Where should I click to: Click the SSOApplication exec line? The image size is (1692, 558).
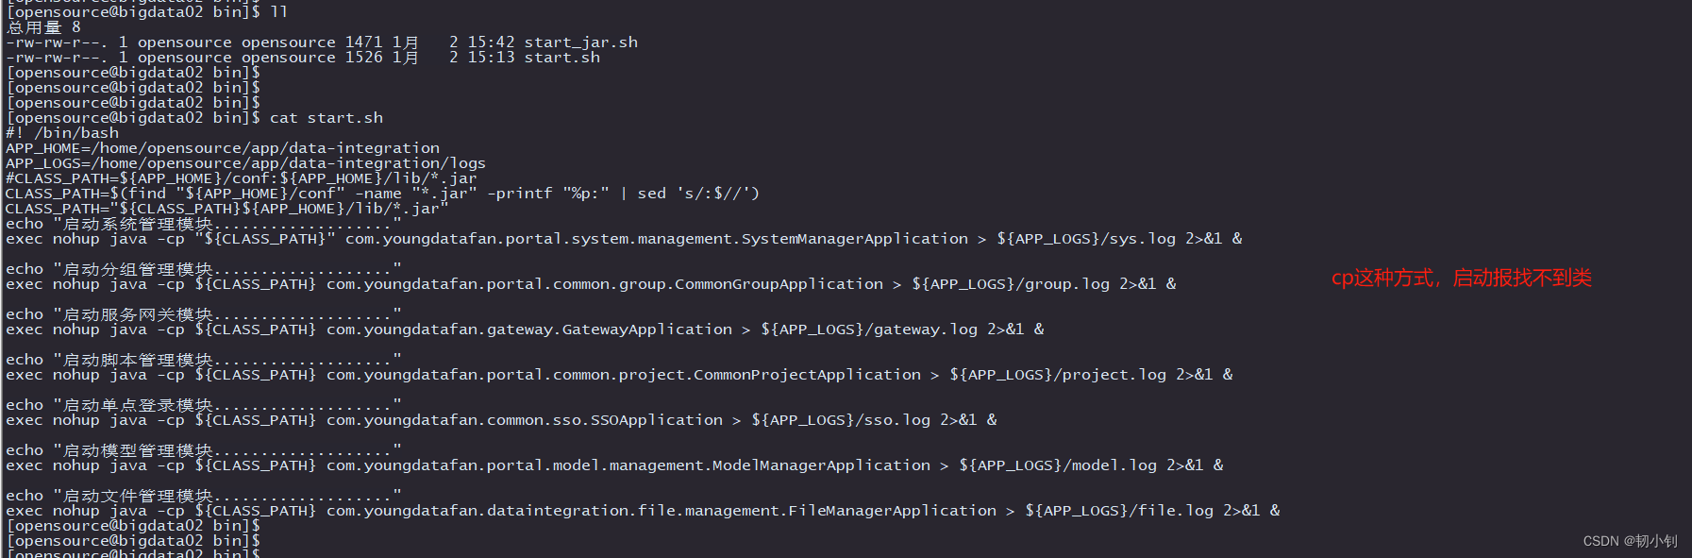[x=501, y=420]
